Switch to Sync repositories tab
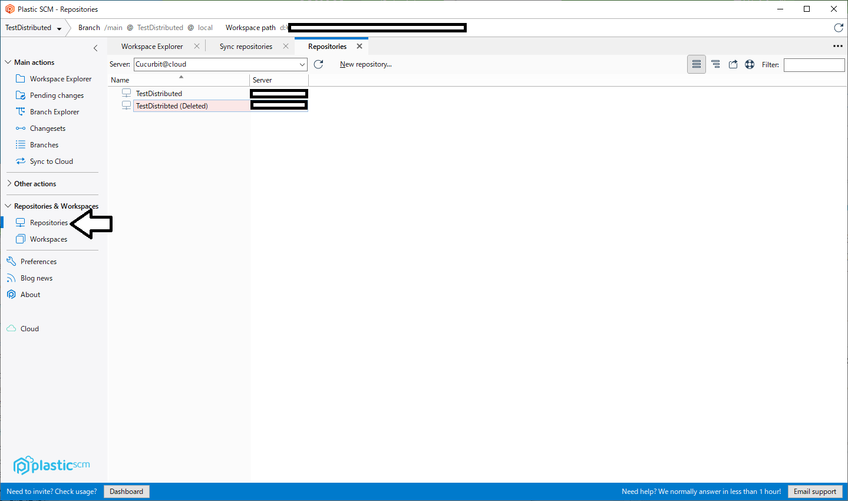 tap(246, 47)
